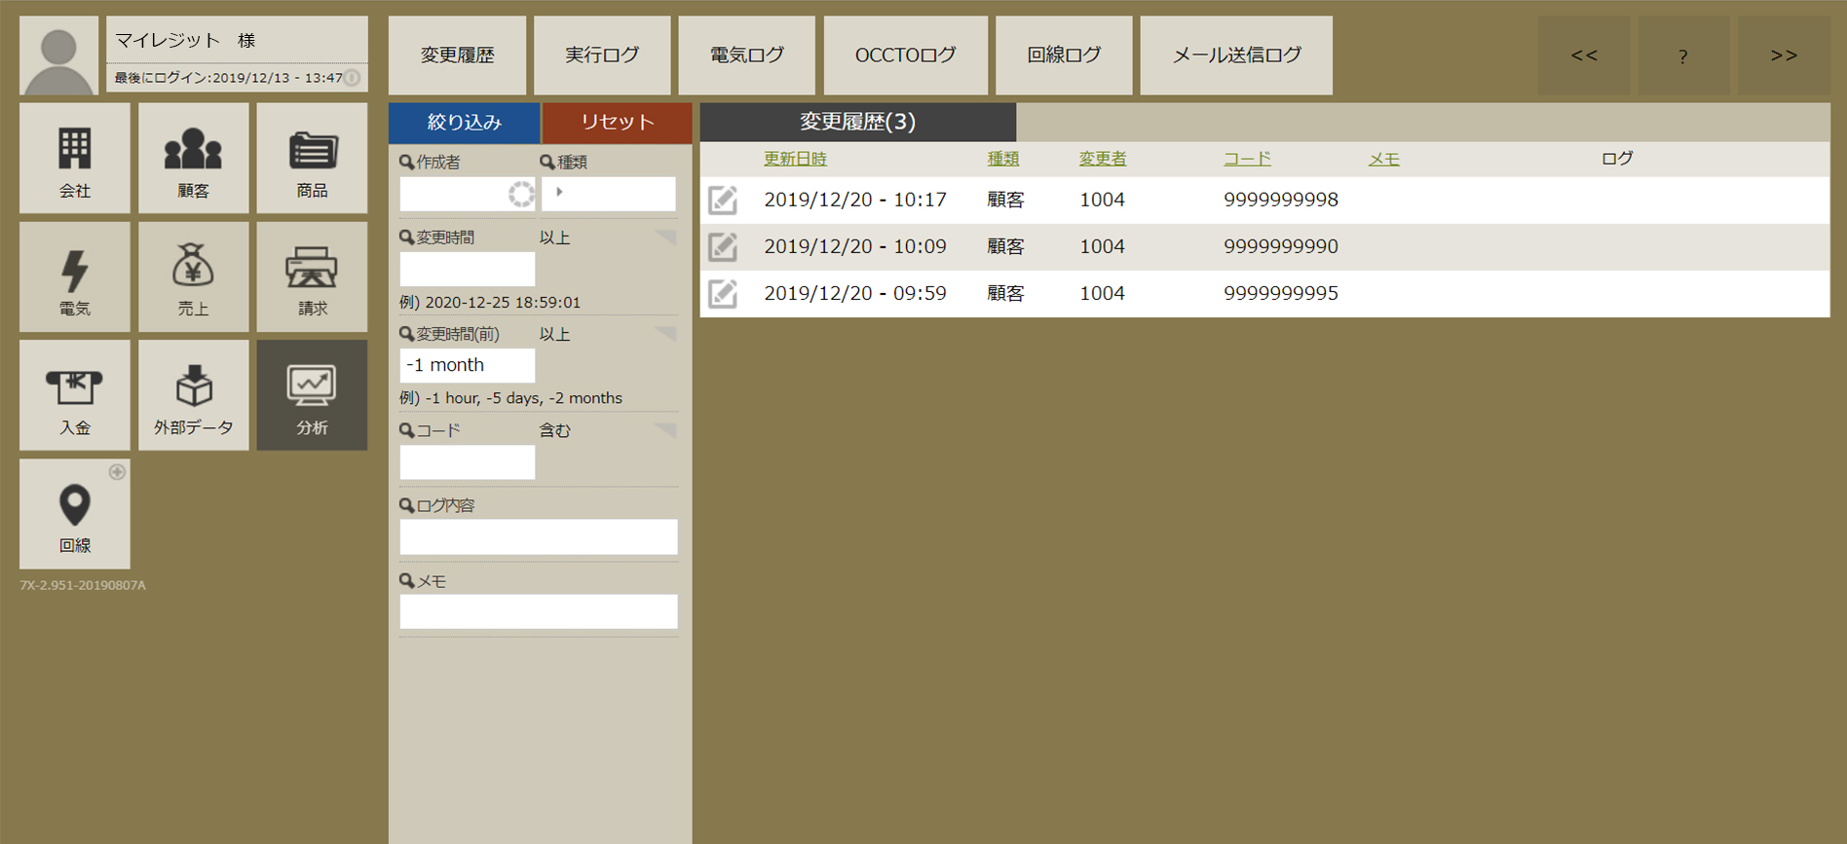
Task: Open the 顧客 (customer) module
Action: pos(194,159)
